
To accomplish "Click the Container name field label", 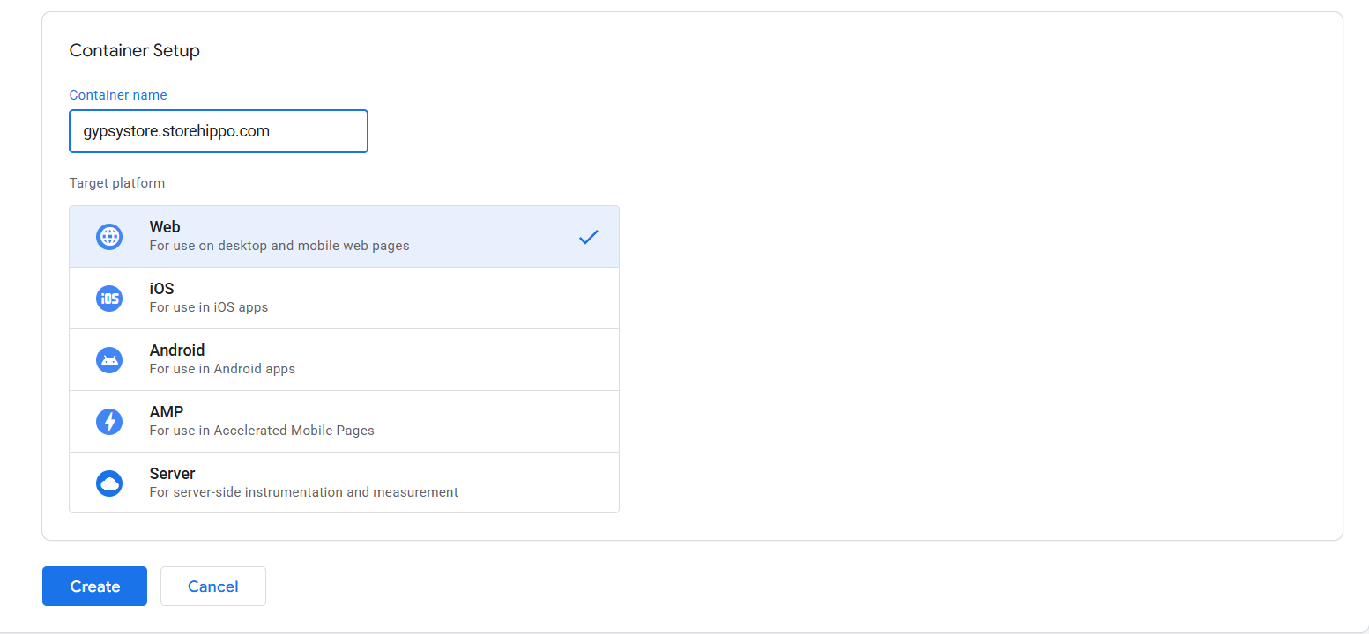I will coord(118,95).
